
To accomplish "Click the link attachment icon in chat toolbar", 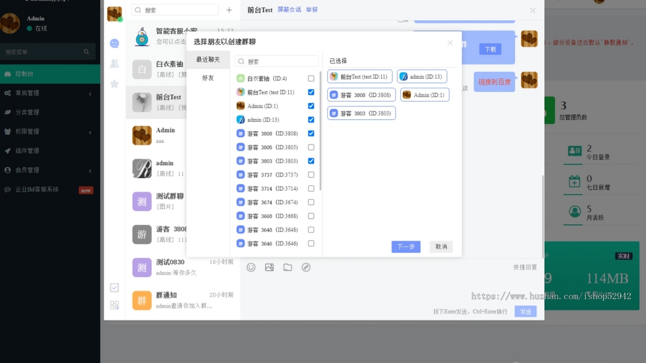I will pos(306,267).
